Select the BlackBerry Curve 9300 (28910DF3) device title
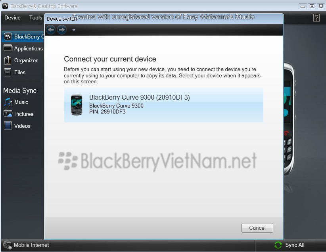This screenshot has width=326, height=252. point(140,97)
